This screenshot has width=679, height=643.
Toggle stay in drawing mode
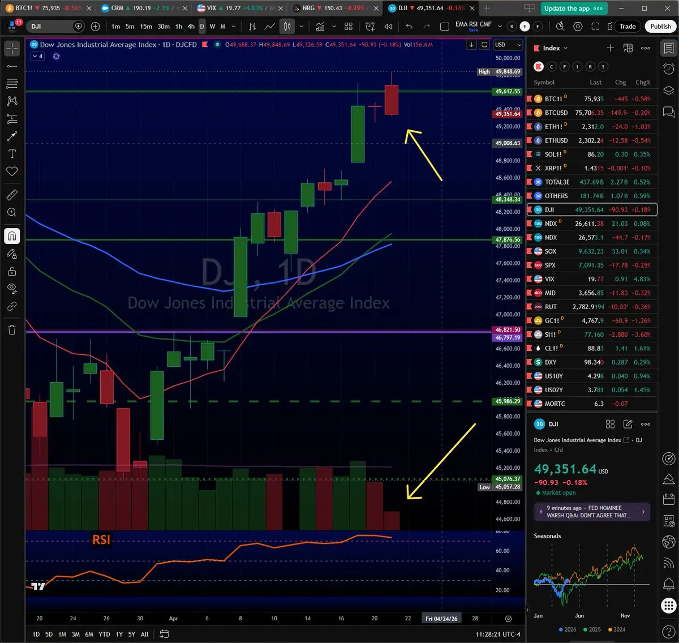point(12,254)
